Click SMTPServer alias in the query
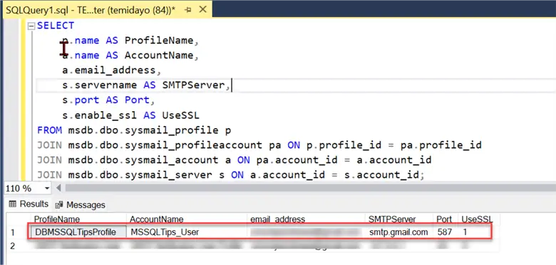Viewport: 556px width, 265px height. coord(193,85)
